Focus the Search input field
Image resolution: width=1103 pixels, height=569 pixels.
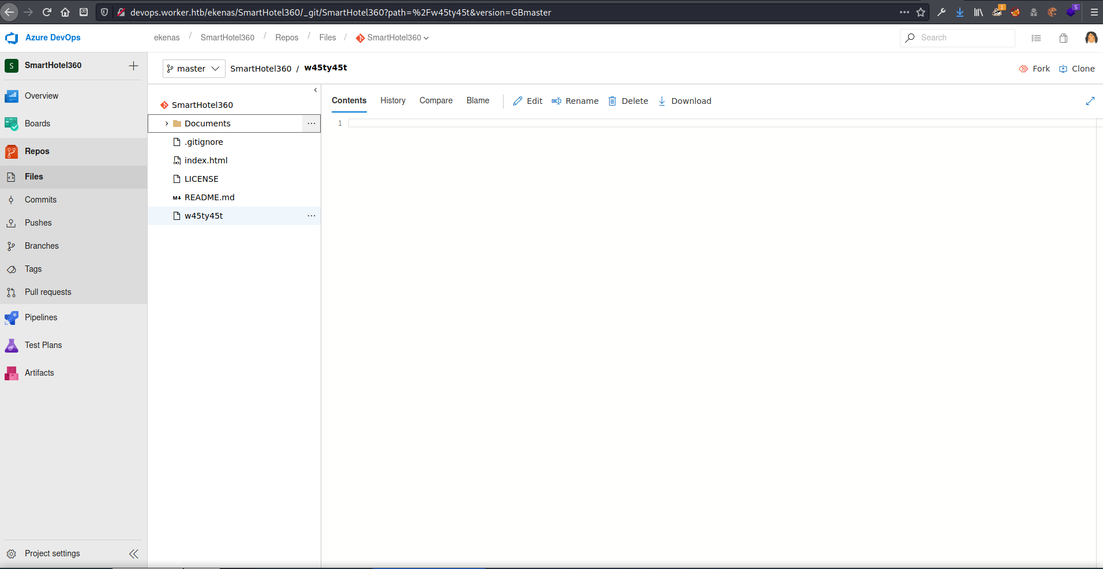pyautogui.click(x=958, y=38)
